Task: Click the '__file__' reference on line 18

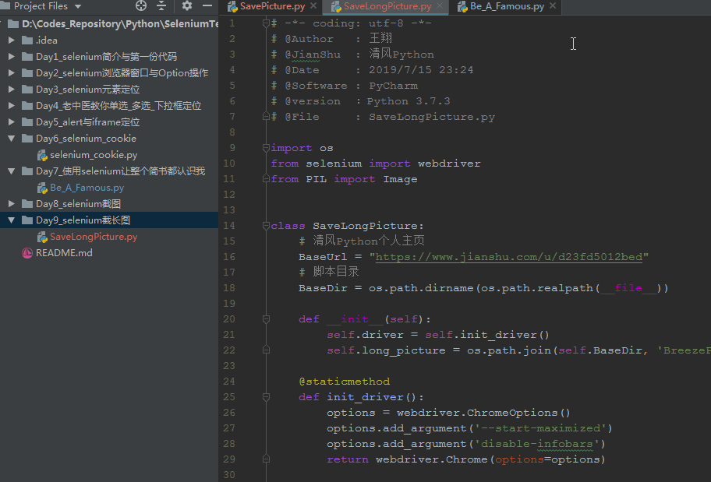Action: coord(628,288)
